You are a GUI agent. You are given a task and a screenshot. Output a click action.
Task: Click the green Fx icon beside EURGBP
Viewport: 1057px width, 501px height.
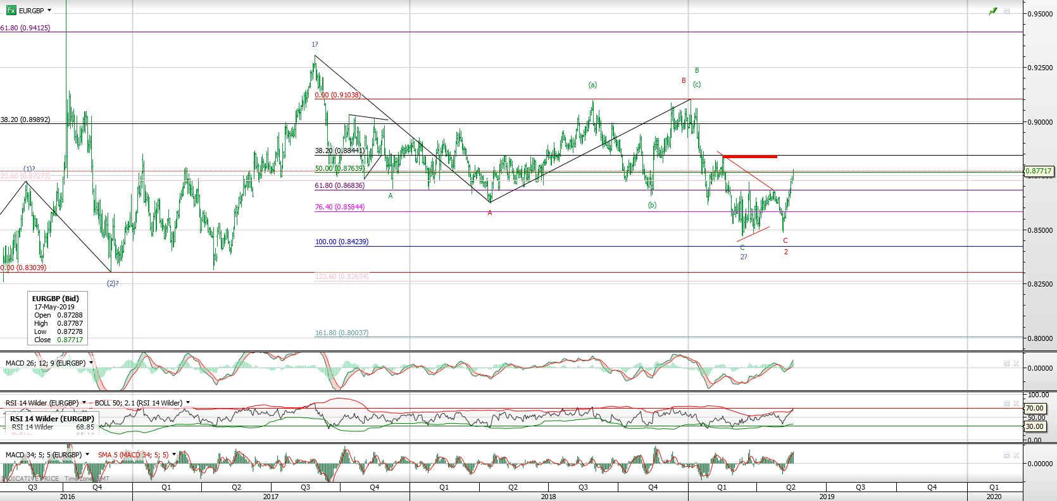11,10
